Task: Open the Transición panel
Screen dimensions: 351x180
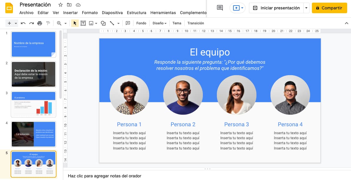Action: coord(195,23)
